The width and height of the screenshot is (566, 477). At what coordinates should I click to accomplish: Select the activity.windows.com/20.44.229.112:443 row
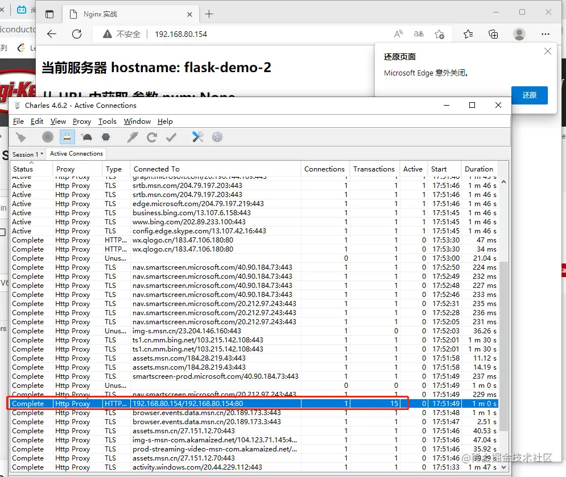(x=254, y=467)
